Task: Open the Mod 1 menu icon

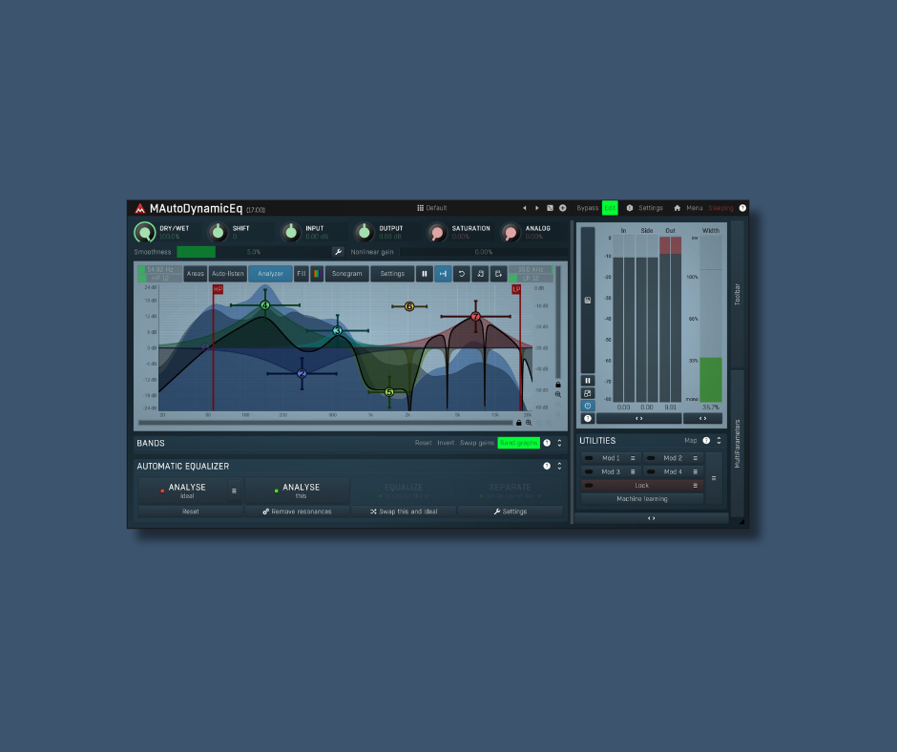Action: pos(632,458)
